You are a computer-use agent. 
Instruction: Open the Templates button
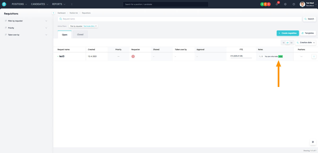[308, 33]
